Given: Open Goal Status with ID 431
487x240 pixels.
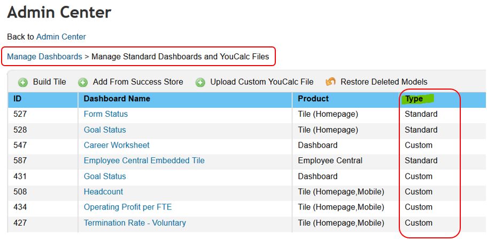Looking at the screenshot, I should click(x=105, y=176).
